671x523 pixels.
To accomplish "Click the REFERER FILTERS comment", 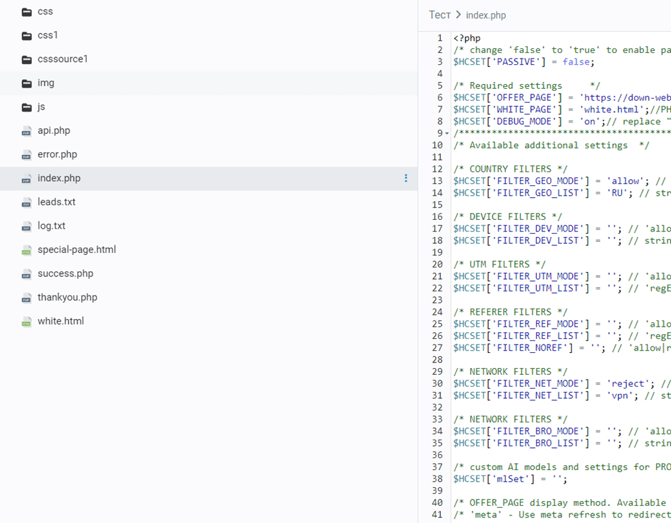I will point(510,312).
